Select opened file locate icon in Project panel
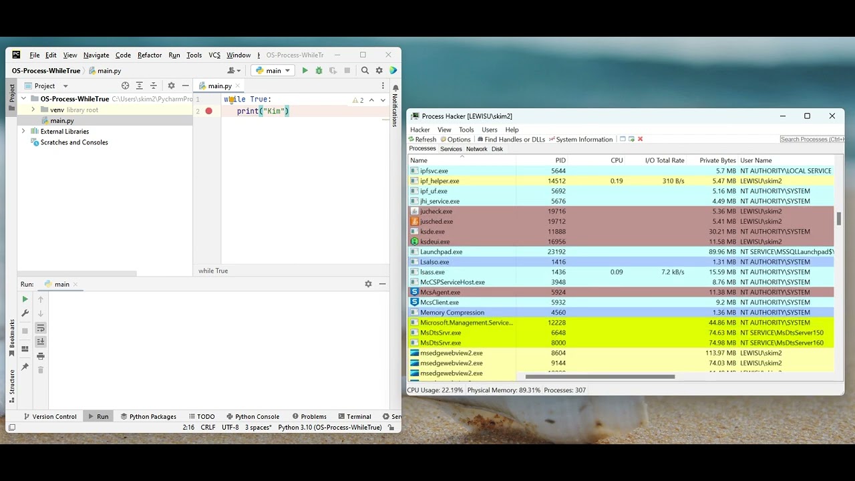This screenshot has width=855, height=481. click(125, 86)
